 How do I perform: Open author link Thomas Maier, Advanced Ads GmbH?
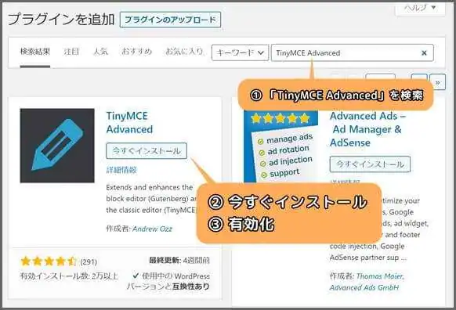pyautogui.click(x=367, y=282)
